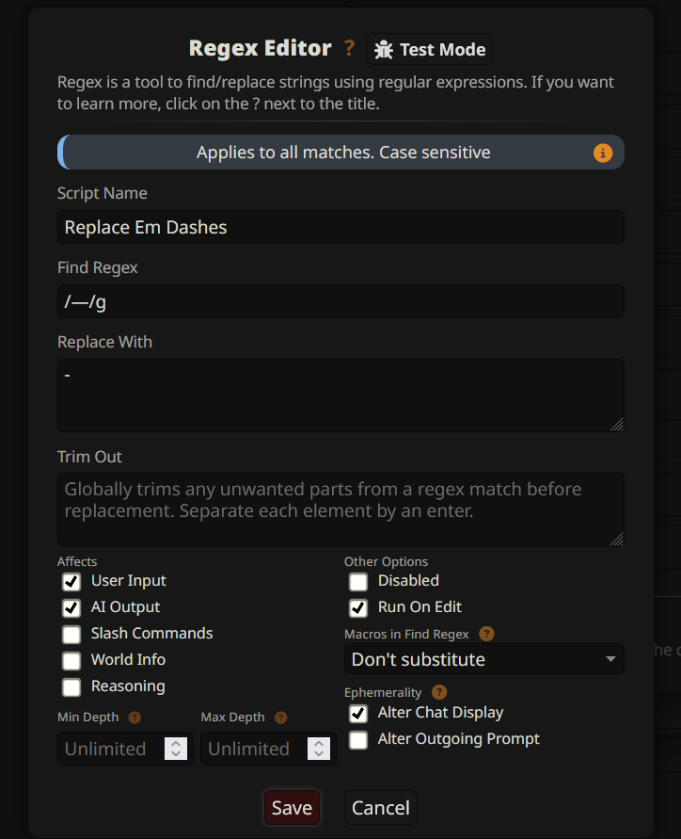The height and width of the screenshot is (839, 681).
Task: Click the Max Depth stepper arrows
Action: coord(319,749)
